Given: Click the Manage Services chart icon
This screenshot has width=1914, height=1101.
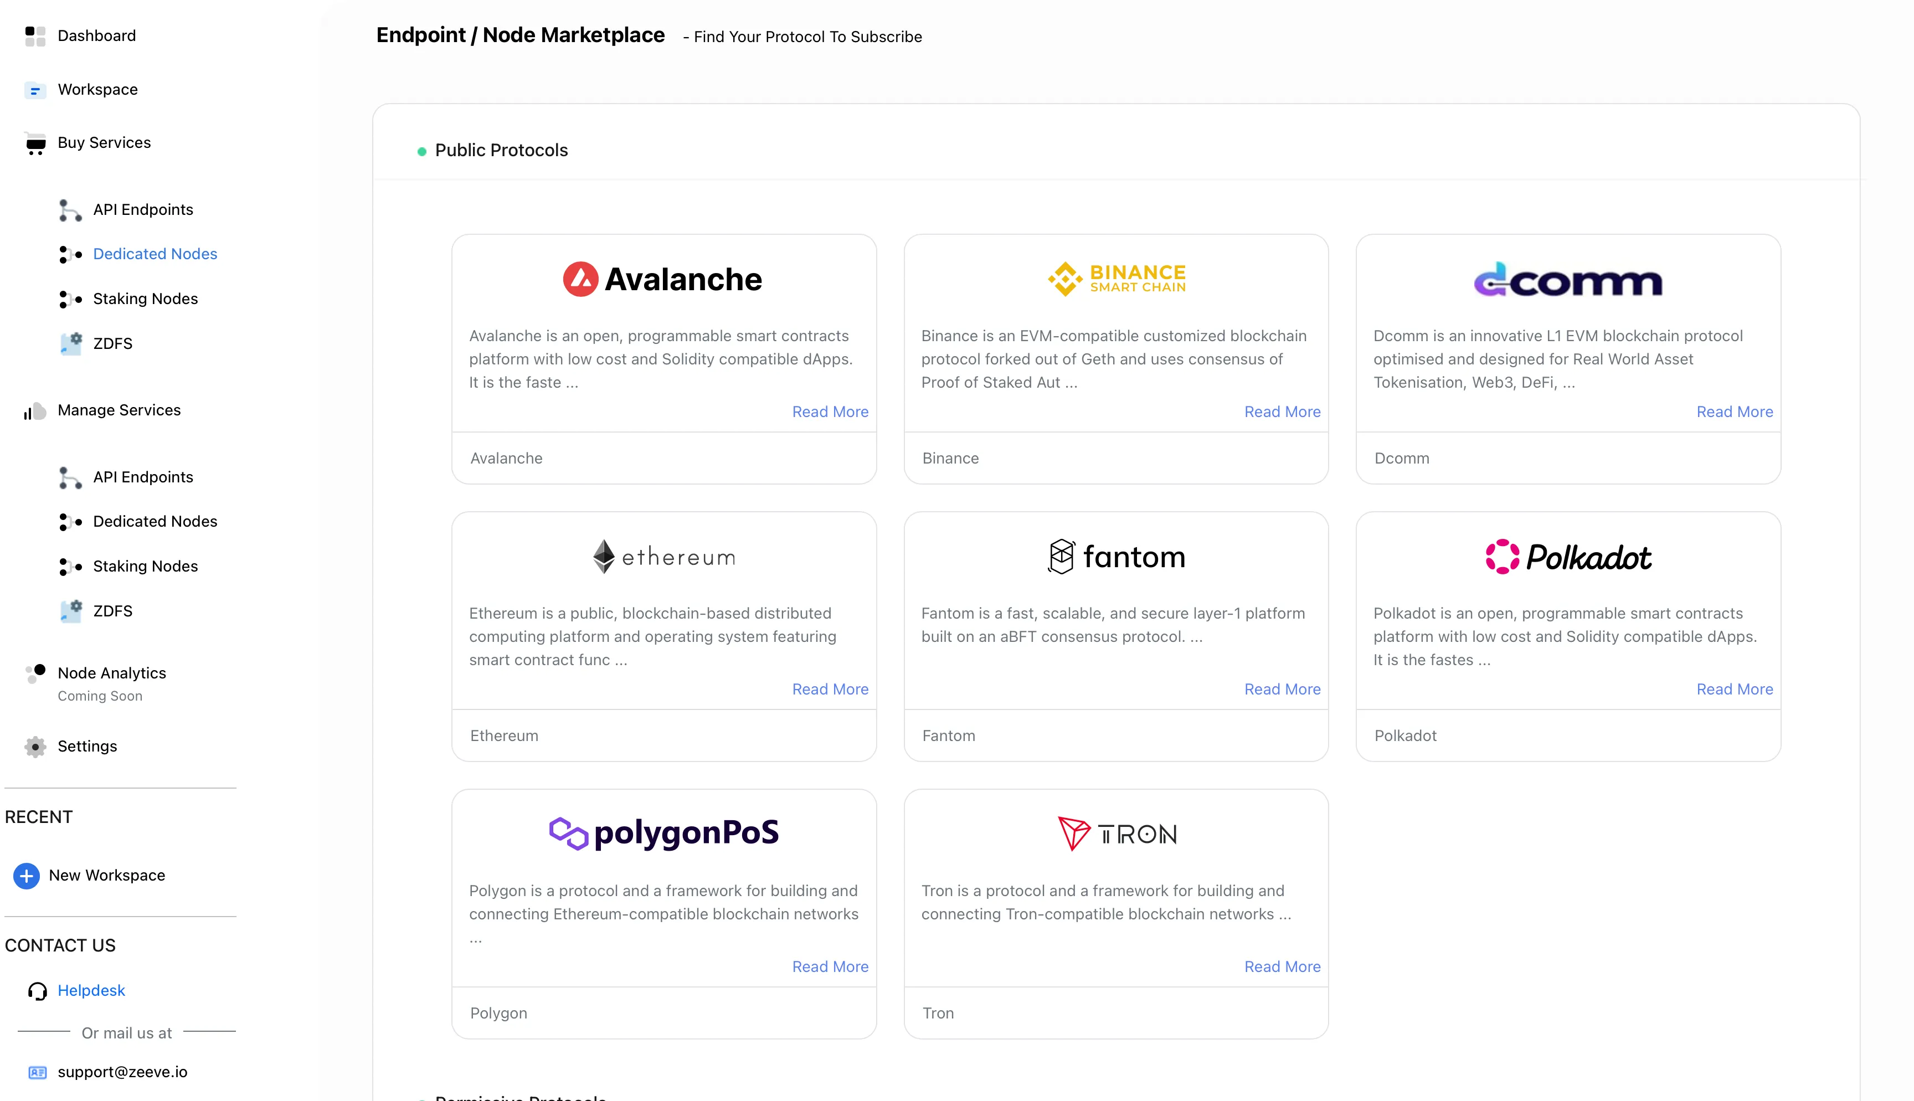Looking at the screenshot, I should 35,410.
